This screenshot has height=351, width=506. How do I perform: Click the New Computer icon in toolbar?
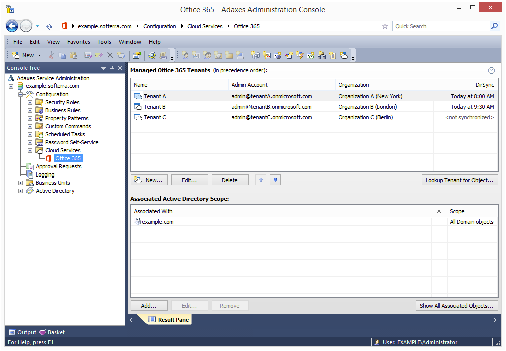[x=240, y=56]
